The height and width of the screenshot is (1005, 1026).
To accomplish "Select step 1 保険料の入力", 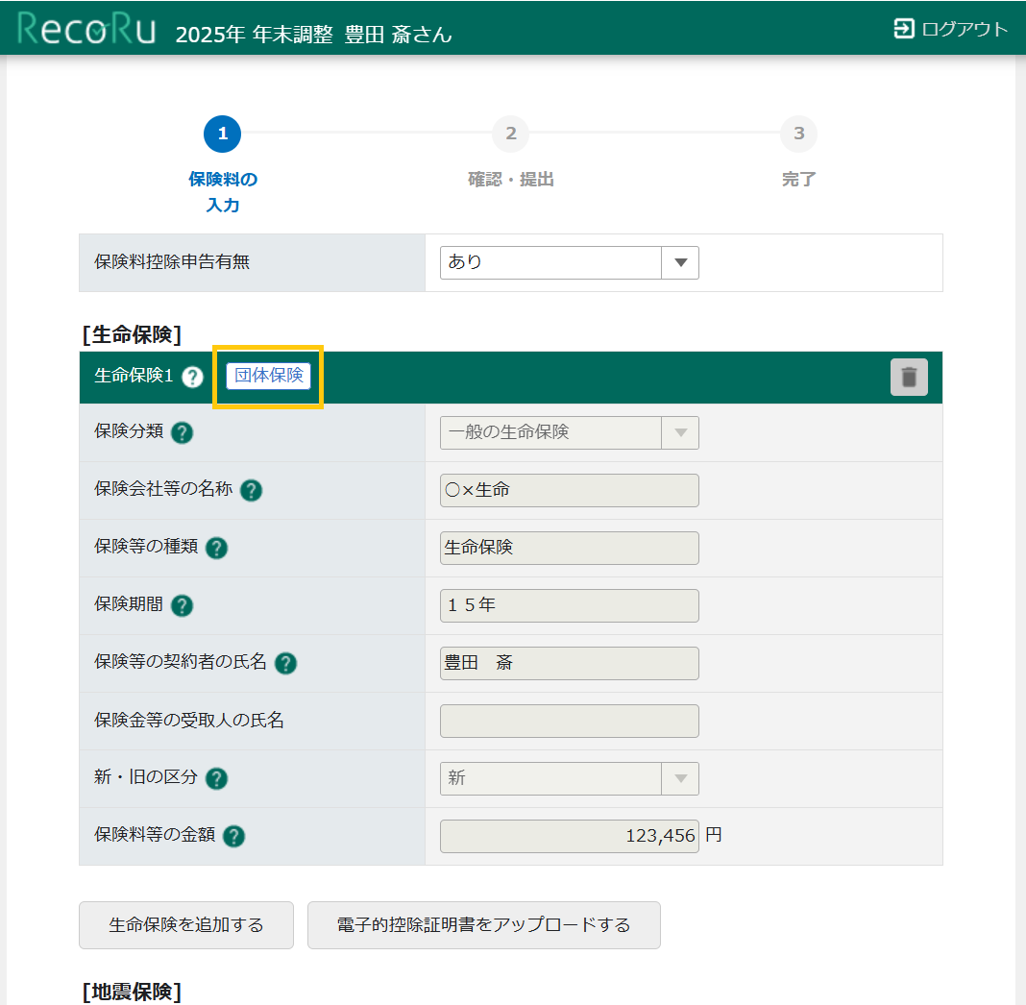I will click(x=222, y=134).
